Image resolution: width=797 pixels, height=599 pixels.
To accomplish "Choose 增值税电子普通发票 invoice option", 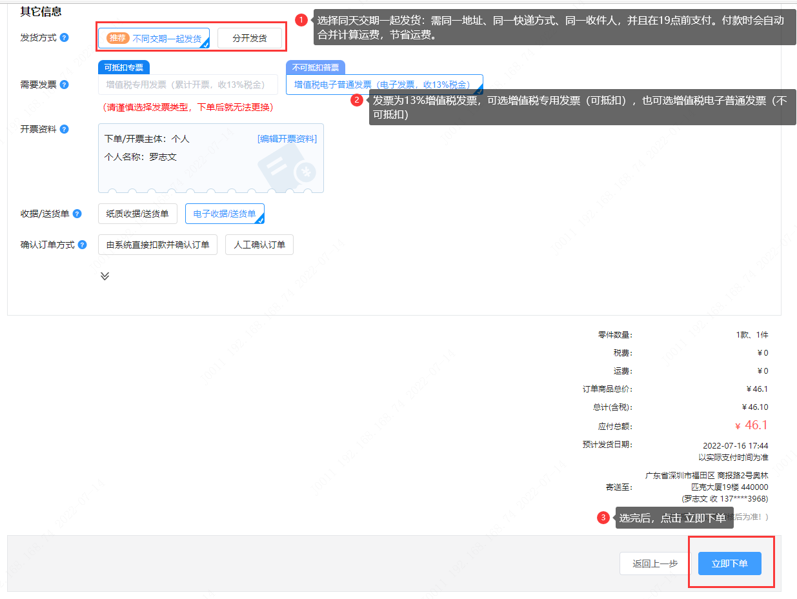I will point(383,85).
